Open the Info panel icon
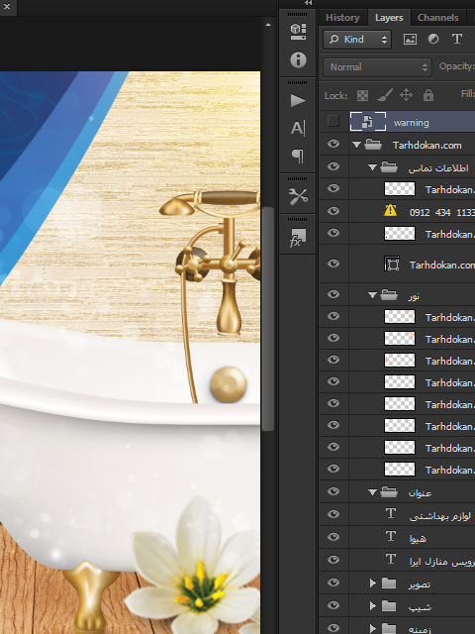The image size is (475, 634). 298,59
